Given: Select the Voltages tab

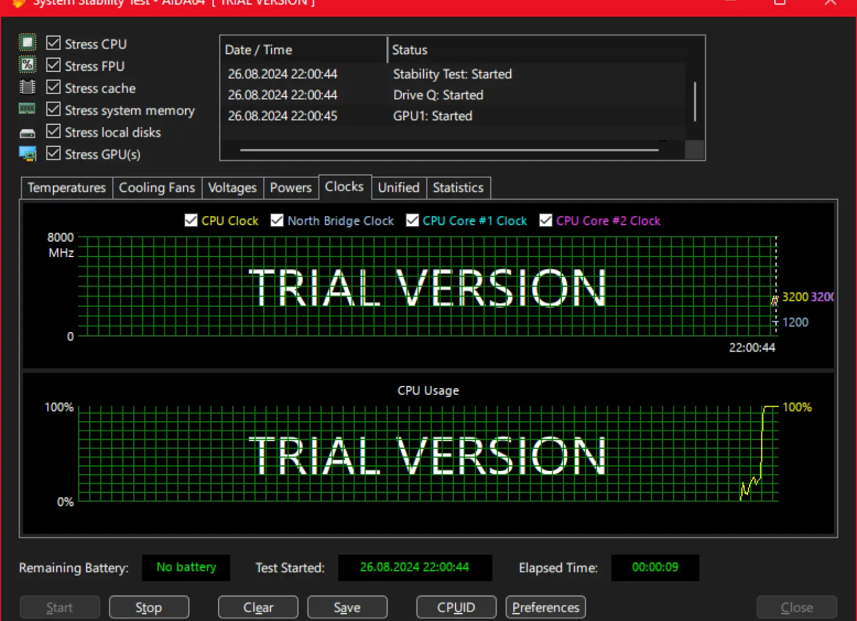Looking at the screenshot, I should tap(233, 188).
